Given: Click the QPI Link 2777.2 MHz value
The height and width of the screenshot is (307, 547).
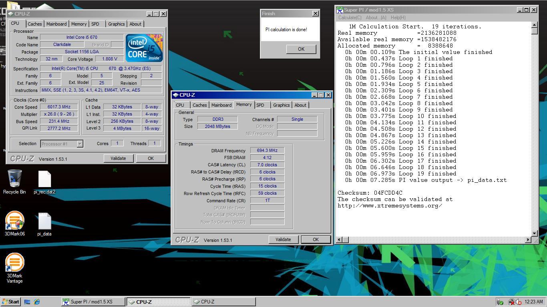Looking at the screenshot, I should tap(59, 128).
